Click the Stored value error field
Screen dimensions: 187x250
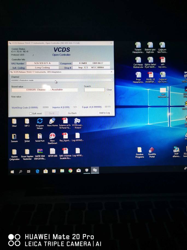pyautogui.click(x=45, y=90)
